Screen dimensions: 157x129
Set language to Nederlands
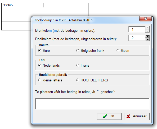pos(49,65)
